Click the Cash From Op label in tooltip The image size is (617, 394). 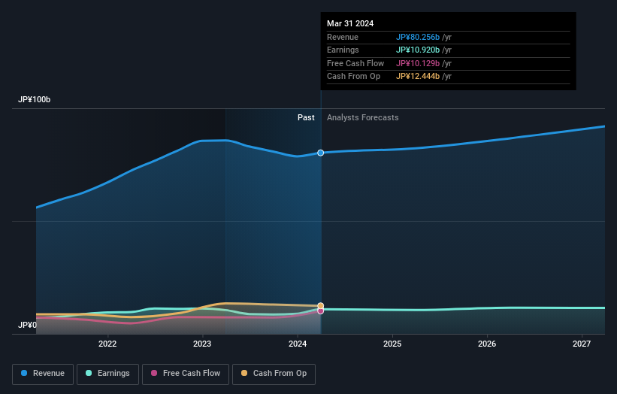[x=354, y=77]
